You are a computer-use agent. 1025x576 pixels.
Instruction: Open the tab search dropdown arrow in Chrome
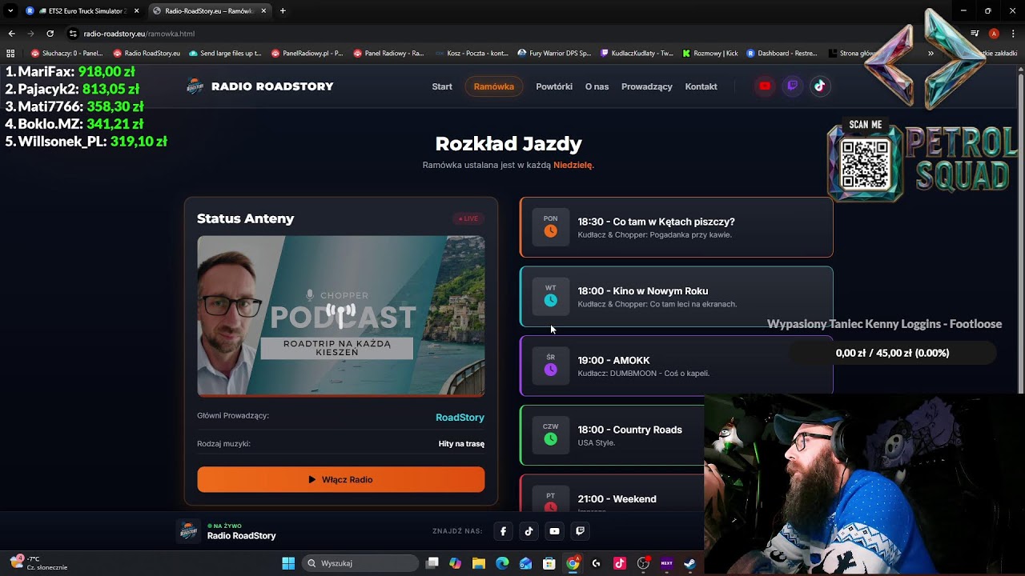10,11
